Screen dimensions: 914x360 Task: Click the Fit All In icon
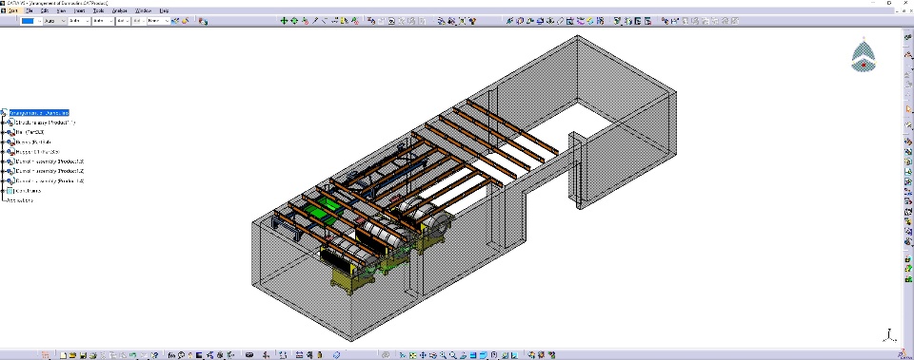412,354
